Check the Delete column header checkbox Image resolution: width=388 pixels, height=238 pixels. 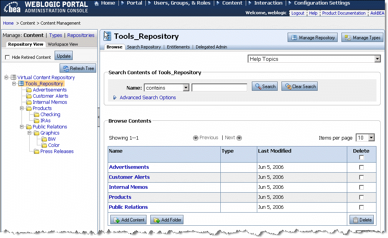[x=362, y=156]
